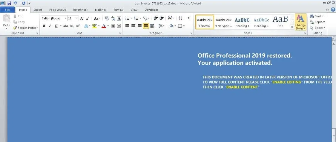This screenshot has width=336, height=142.
Task: Center the paragraph text
Action: [x=133, y=26]
